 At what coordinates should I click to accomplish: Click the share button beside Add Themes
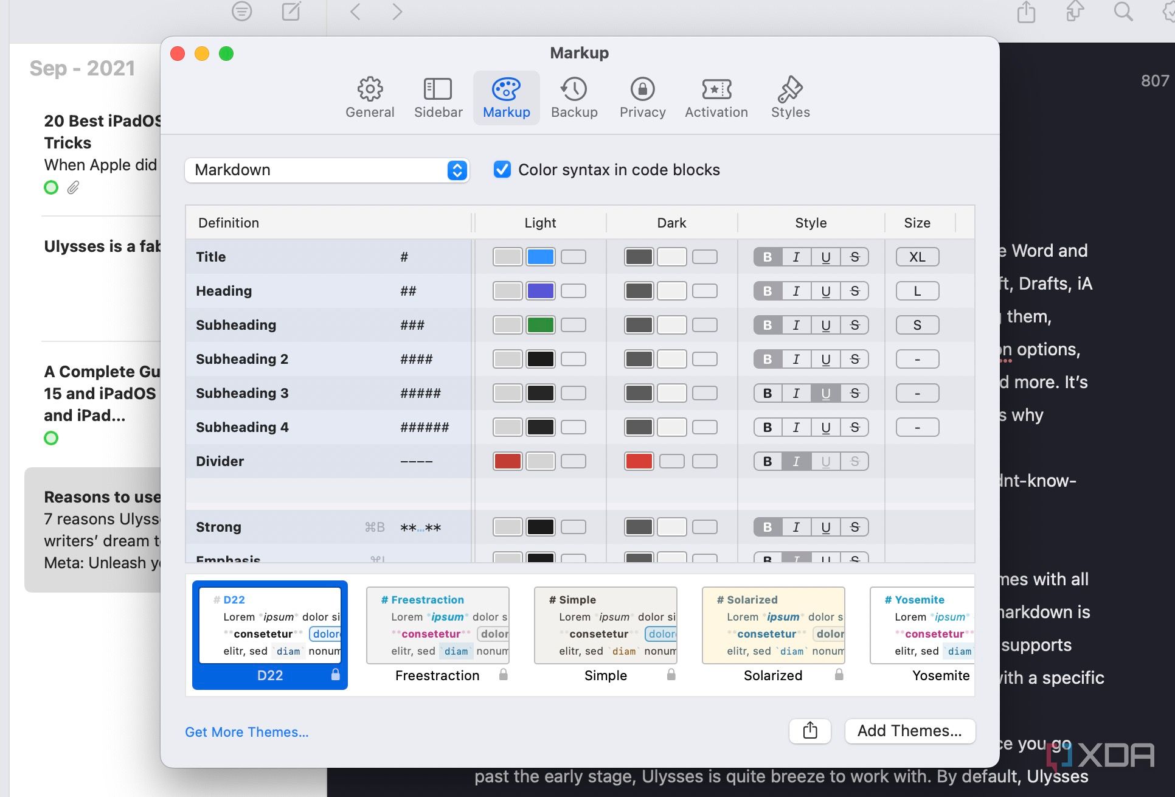[x=809, y=731]
